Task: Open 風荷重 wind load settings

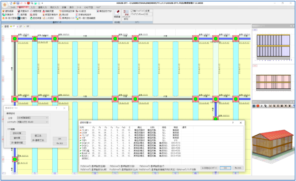Action: point(22,14)
